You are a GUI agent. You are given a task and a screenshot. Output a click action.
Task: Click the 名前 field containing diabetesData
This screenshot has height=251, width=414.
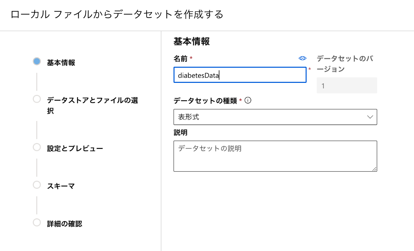pos(240,75)
